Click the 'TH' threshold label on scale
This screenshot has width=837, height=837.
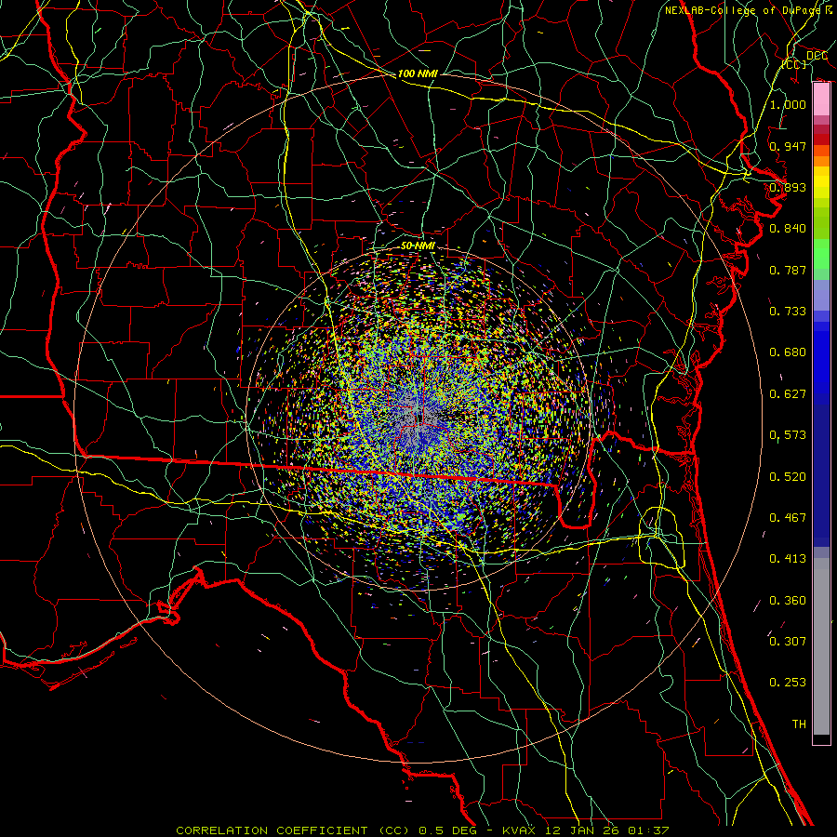click(799, 724)
